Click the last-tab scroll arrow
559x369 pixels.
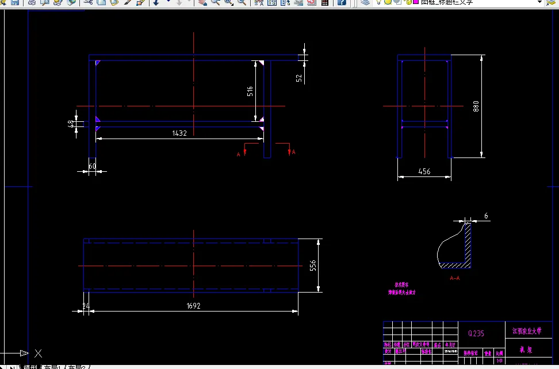click(x=13, y=367)
